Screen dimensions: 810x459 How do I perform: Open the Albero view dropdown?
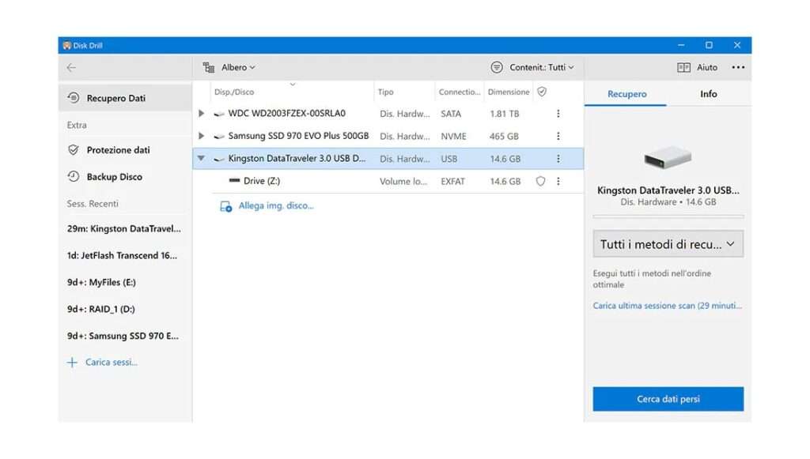(229, 68)
